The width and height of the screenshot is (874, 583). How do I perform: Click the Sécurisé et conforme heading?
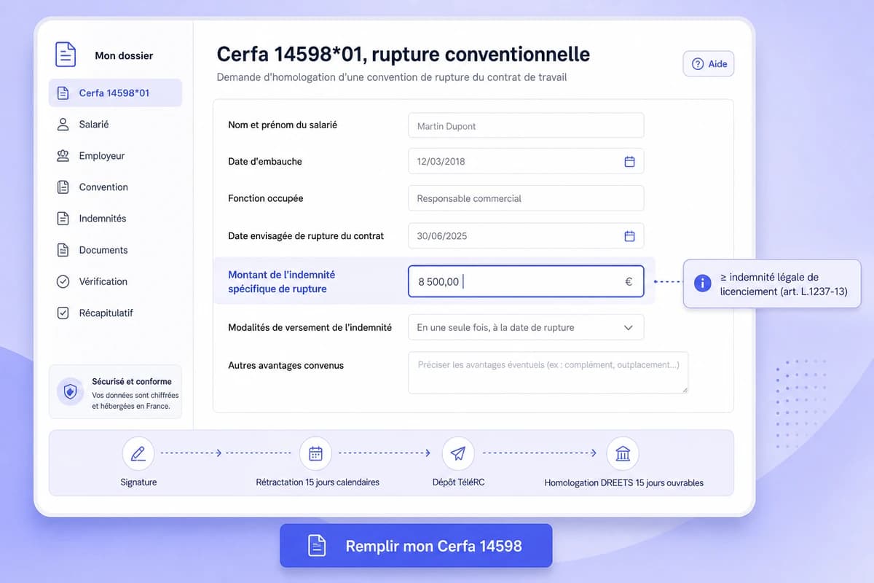132,381
